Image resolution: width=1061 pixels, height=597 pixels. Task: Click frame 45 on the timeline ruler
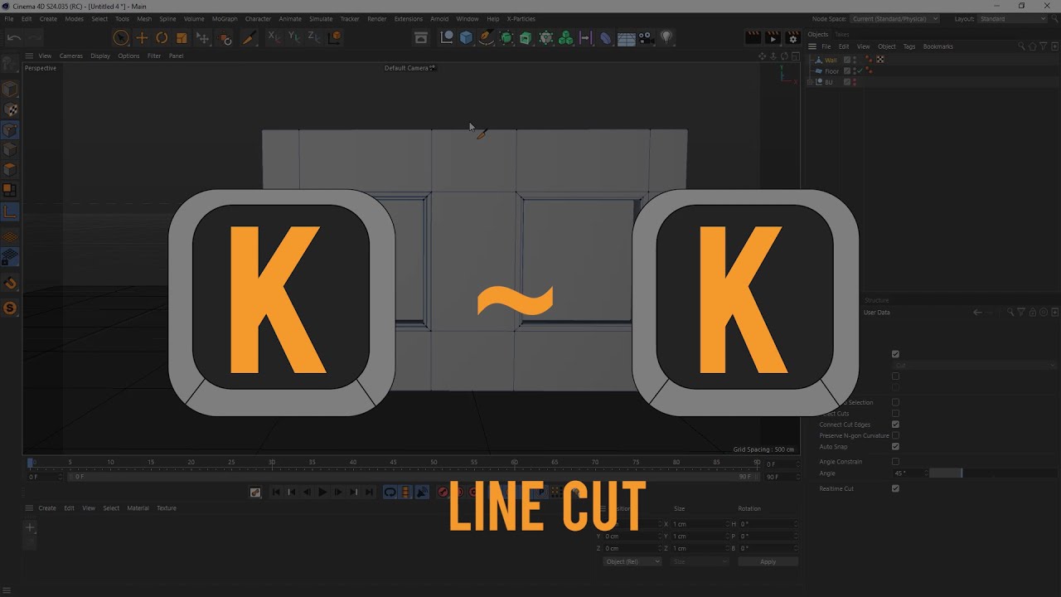(x=393, y=463)
